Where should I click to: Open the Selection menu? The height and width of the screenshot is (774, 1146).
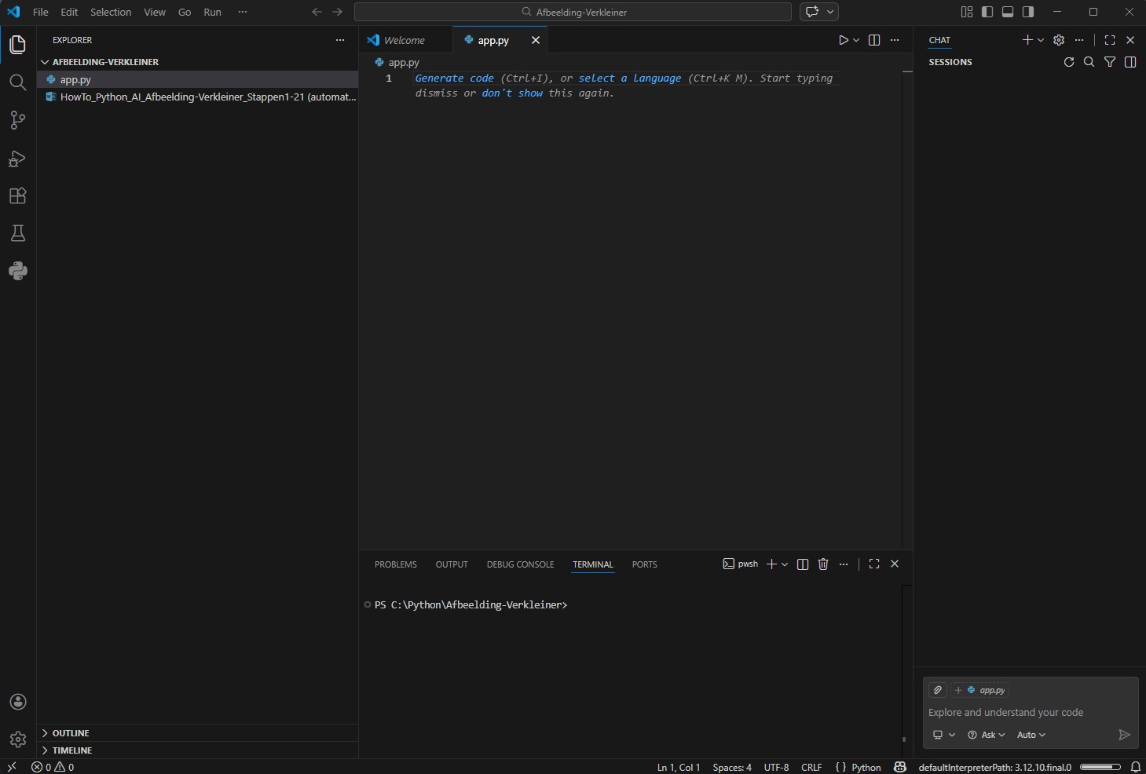[x=111, y=12]
